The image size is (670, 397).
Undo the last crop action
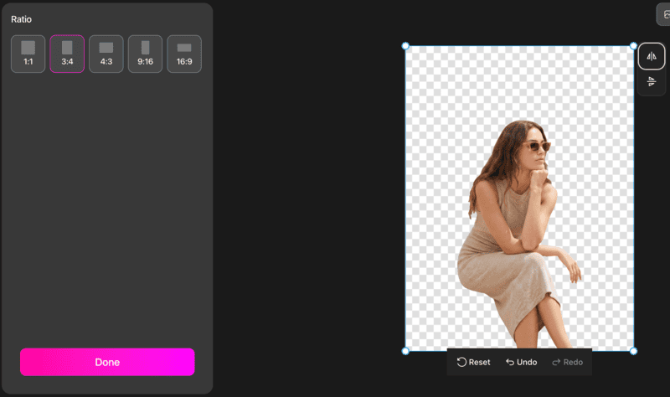pyautogui.click(x=521, y=362)
